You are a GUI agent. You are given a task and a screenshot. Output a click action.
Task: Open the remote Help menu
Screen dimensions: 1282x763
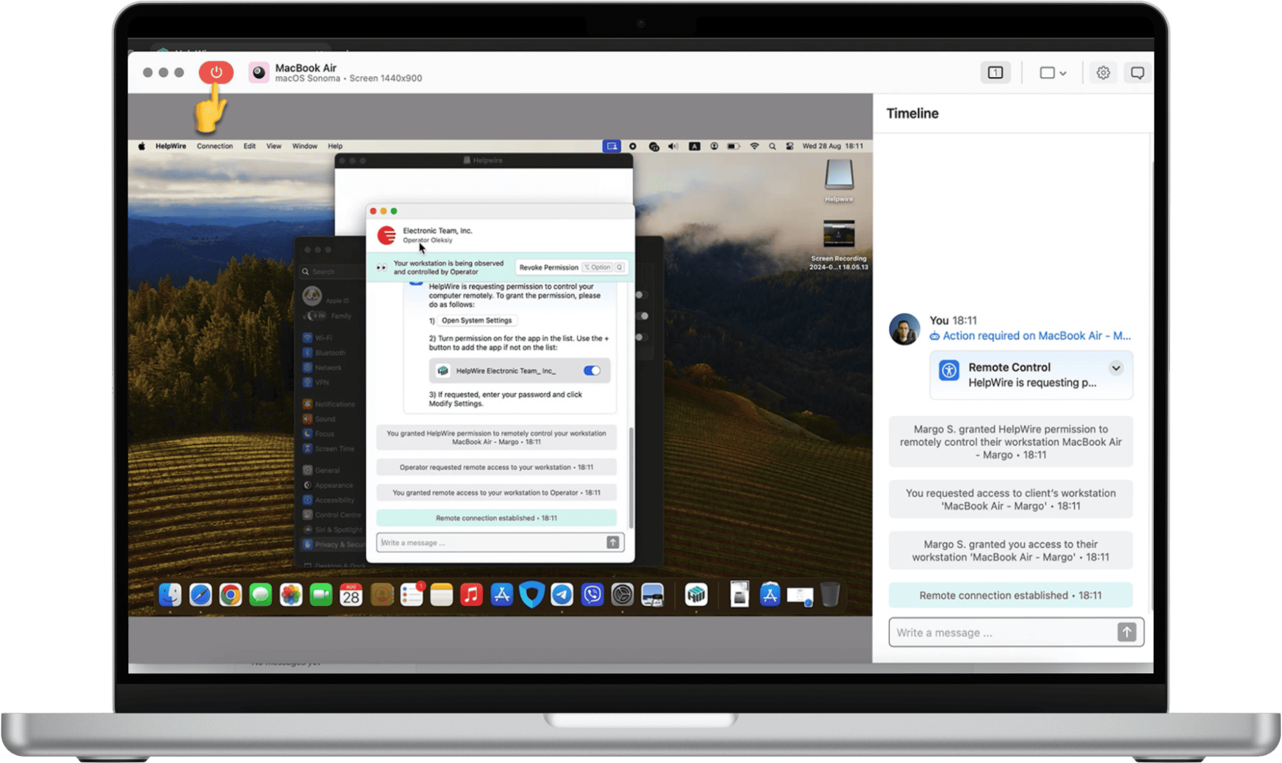(335, 146)
